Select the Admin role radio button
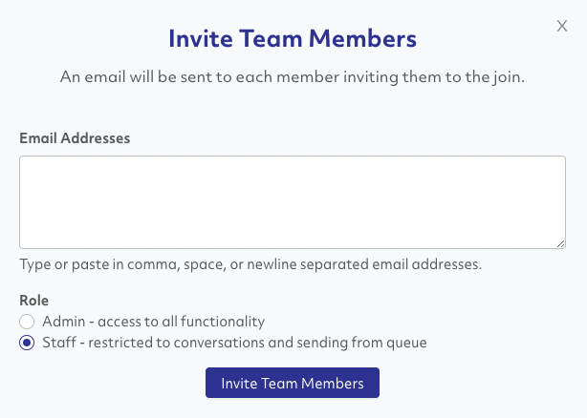The width and height of the screenshot is (587, 418). [28, 322]
